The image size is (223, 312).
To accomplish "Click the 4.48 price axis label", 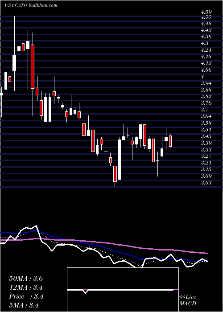I will [x=206, y=24].
